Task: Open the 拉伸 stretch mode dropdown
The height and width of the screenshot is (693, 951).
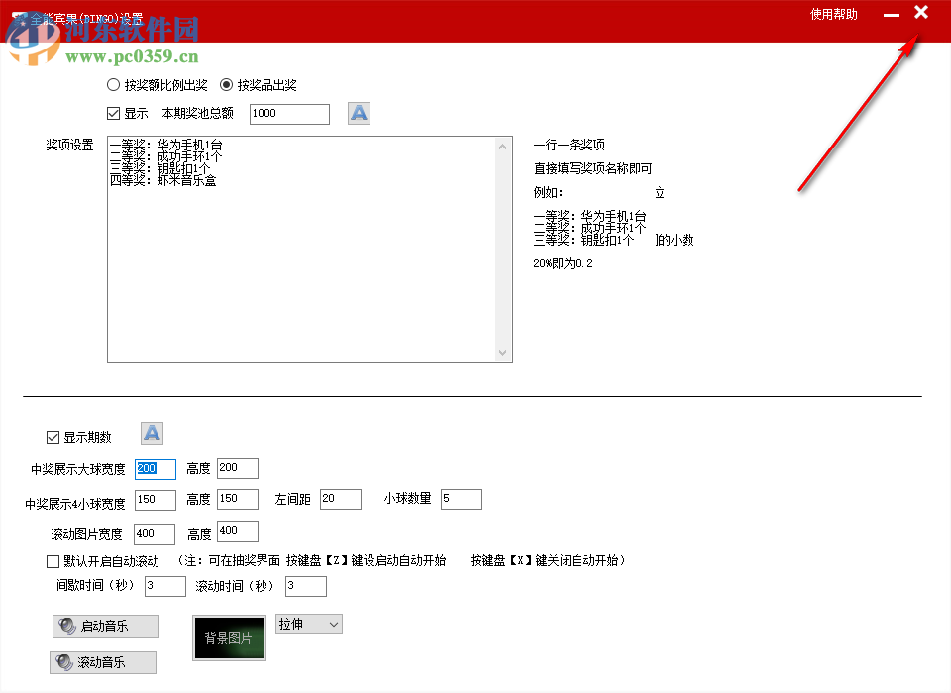Action: [308, 625]
